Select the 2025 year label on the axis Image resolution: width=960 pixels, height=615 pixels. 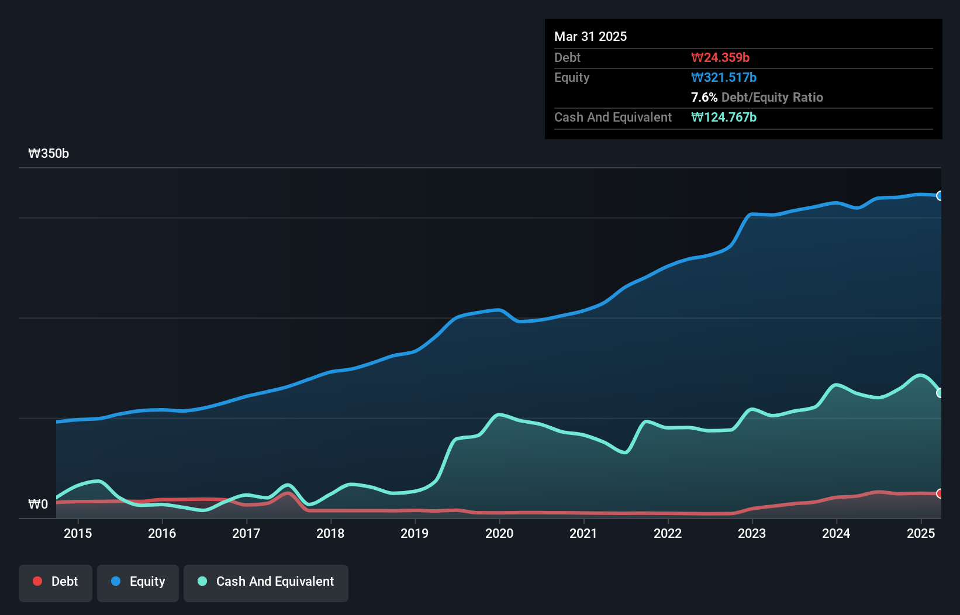coord(921,533)
